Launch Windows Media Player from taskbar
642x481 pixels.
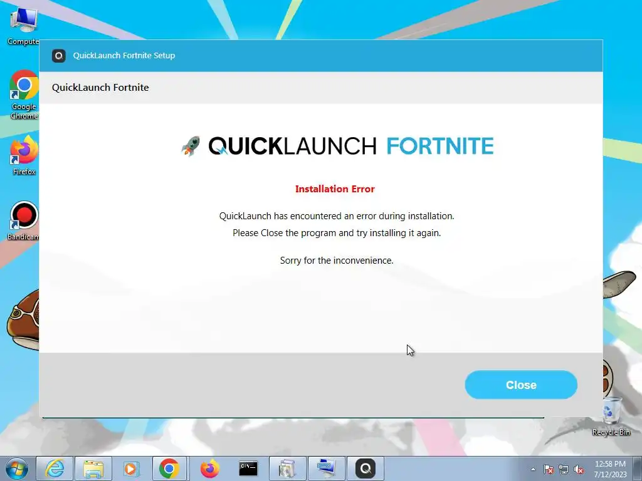click(x=132, y=468)
